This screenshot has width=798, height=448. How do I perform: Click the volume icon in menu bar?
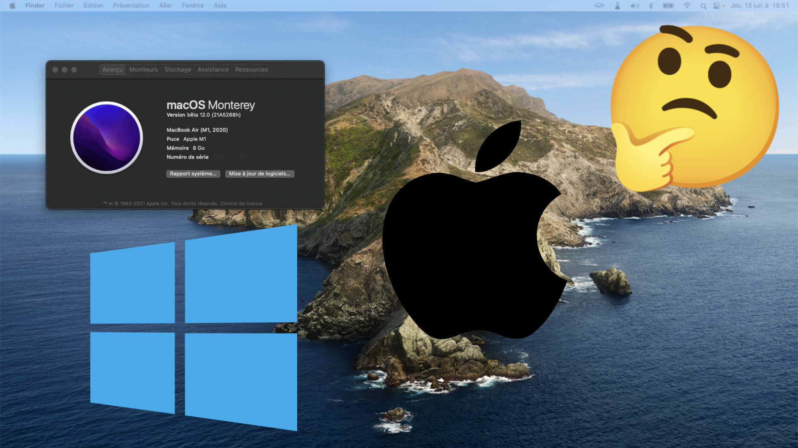pyautogui.click(x=635, y=6)
